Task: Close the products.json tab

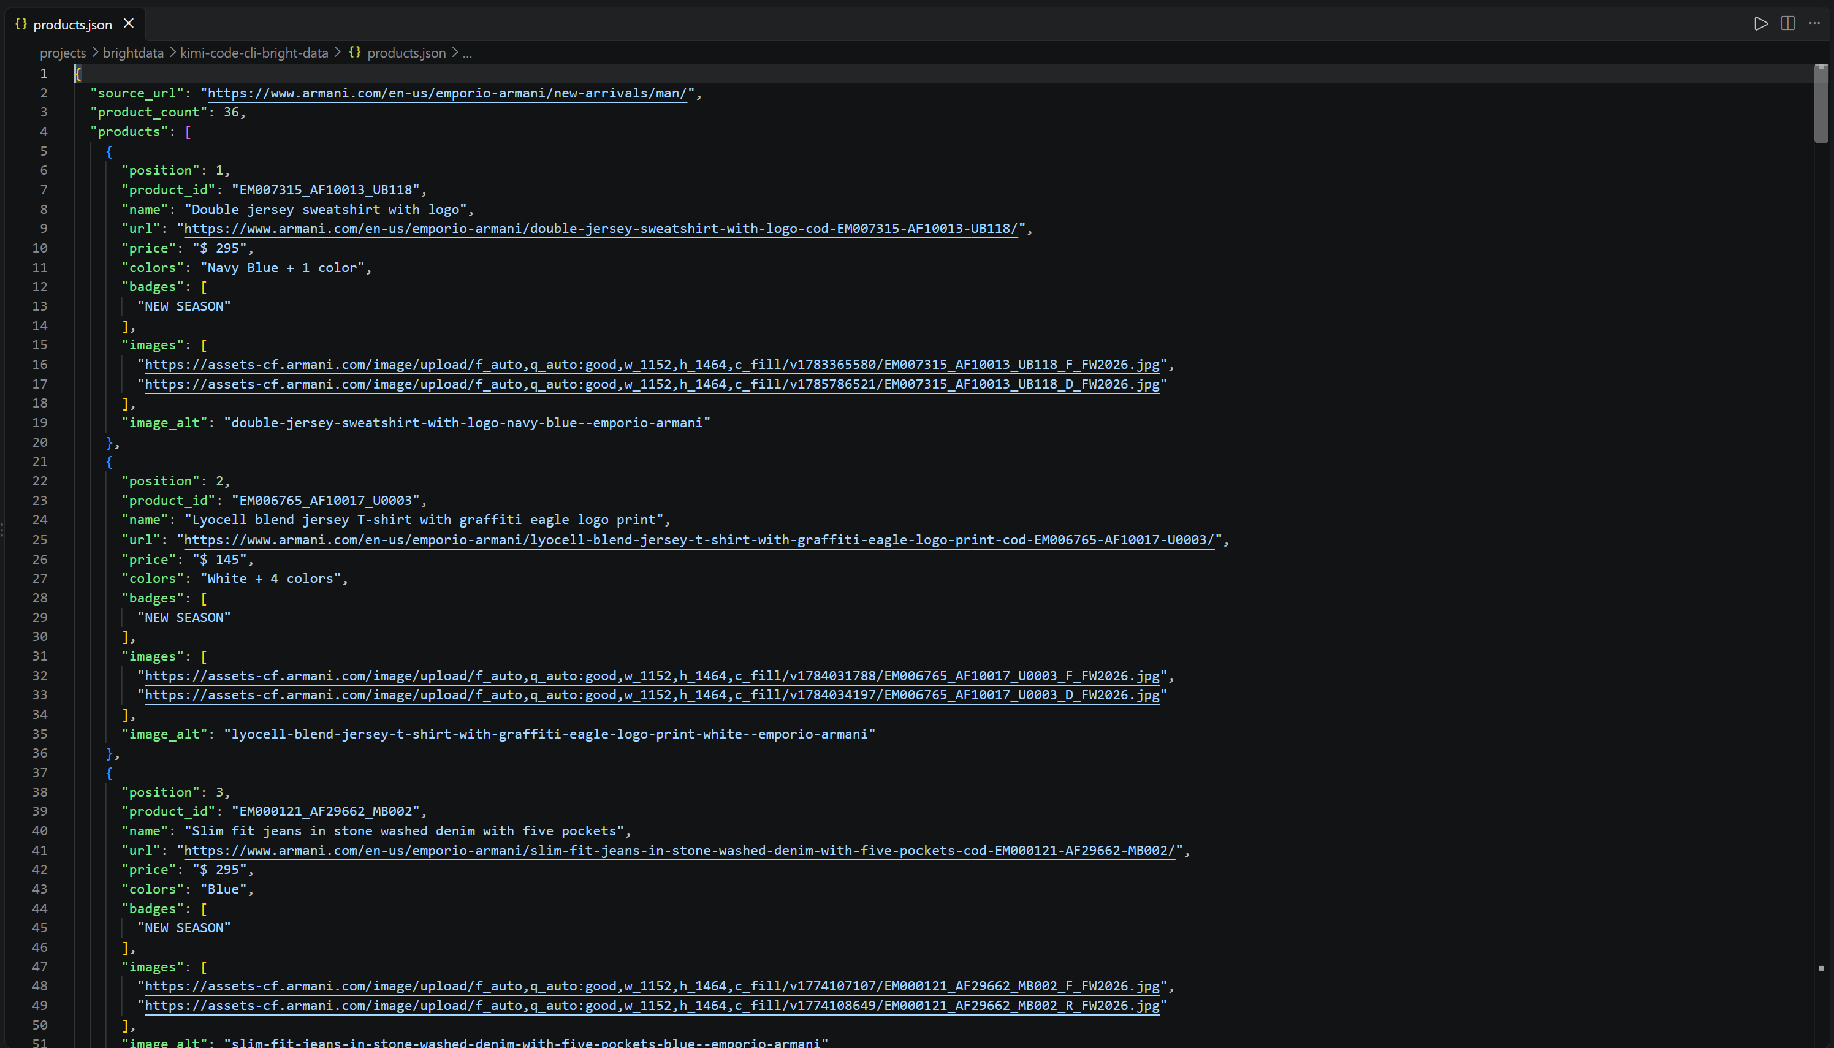Action: pos(129,24)
